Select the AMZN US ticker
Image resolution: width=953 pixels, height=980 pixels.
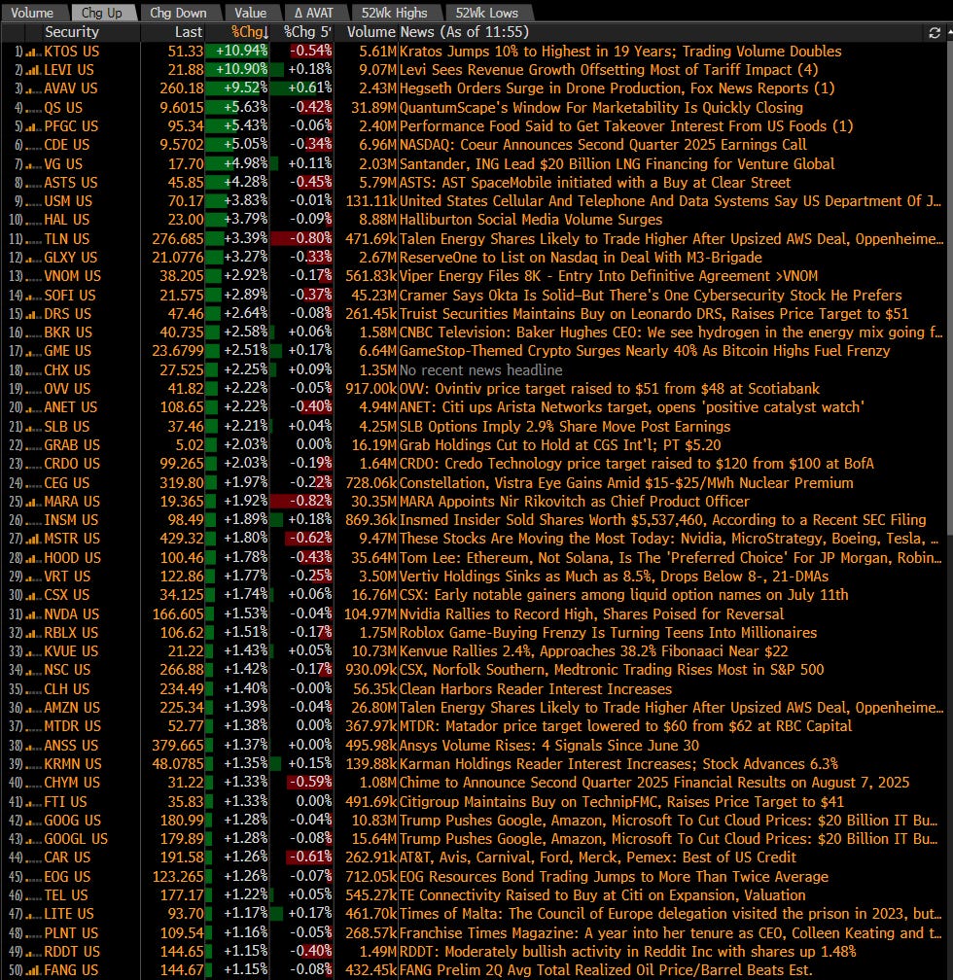tap(72, 708)
